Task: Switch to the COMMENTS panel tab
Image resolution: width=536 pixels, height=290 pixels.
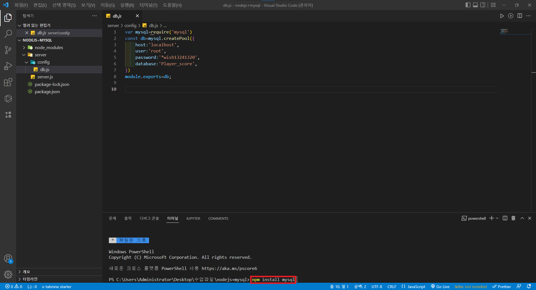Action: pos(218,218)
